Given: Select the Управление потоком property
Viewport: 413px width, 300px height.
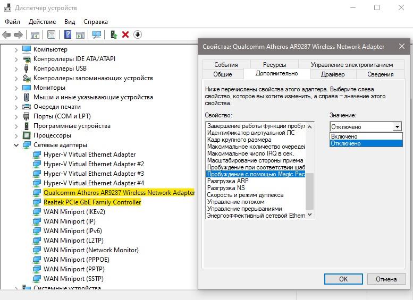Looking at the screenshot, I should (x=235, y=202).
